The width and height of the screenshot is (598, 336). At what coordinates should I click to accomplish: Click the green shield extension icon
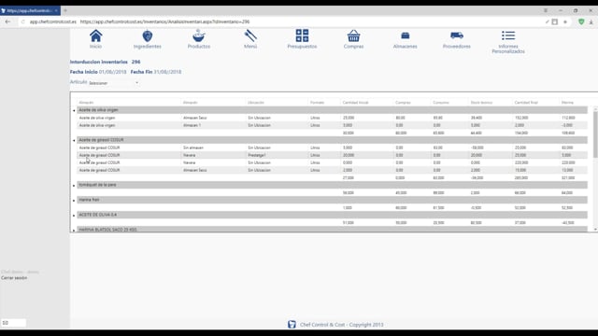point(581,21)
